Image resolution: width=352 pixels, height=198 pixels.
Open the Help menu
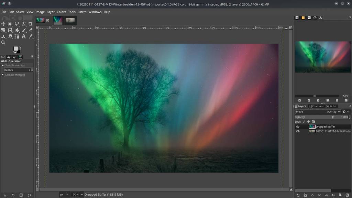(107, 12)
